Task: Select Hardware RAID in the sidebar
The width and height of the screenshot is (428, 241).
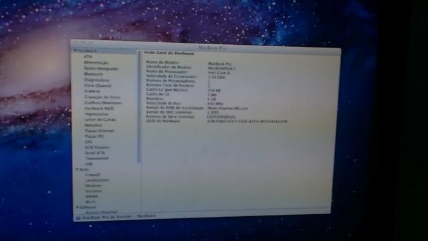Action: (99, 108)
